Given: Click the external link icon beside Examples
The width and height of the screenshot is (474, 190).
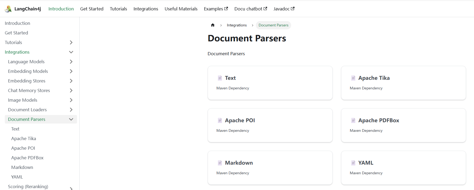Looking at the screenshot, I should pos(226,9).
